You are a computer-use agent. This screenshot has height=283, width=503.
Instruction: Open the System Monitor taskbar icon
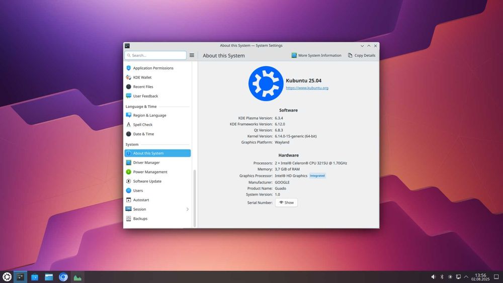tap(77, 277)
